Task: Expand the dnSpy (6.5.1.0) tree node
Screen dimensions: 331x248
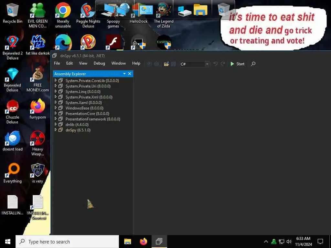Action: pyautogui.click(x=56, y=130)
